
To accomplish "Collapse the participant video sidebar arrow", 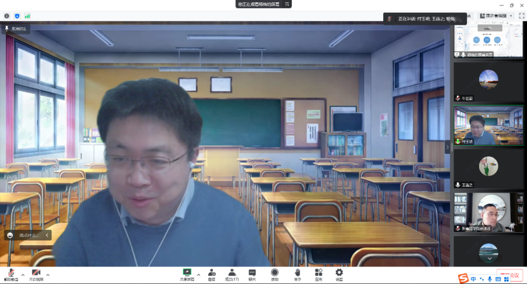I will [448, 147].
